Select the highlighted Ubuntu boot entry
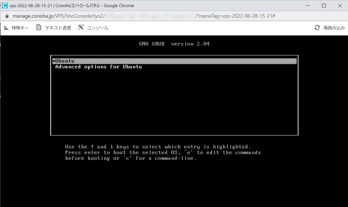The image size is (348, 207). pos(174,61)
